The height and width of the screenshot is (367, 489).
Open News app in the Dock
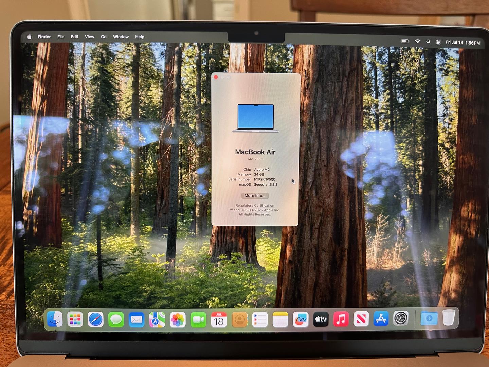point(361,319)
